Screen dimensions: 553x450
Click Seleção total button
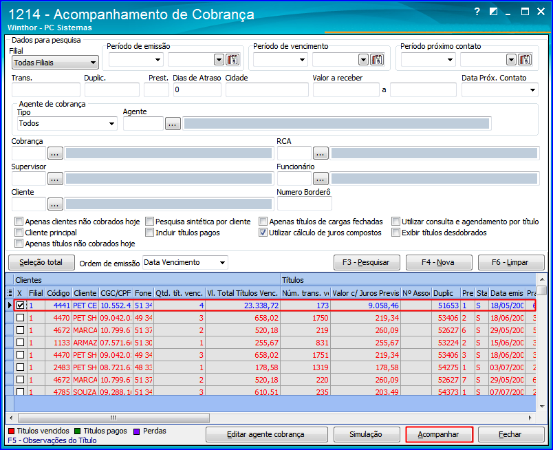pos(41,262)
